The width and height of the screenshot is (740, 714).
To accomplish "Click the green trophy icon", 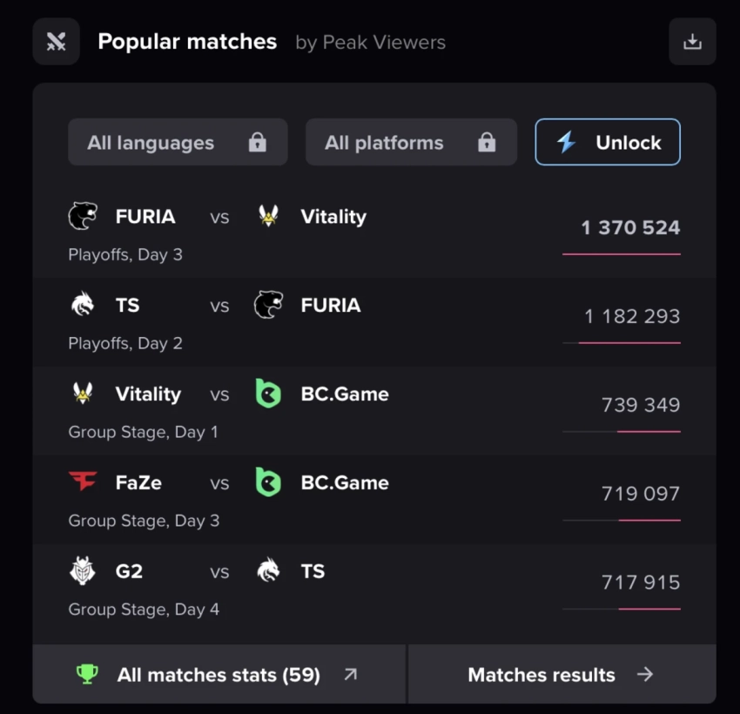I will pos(87,674).
